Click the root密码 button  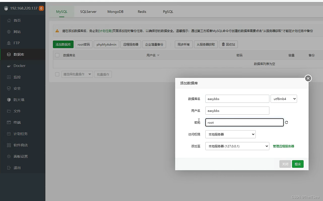point(84,44)
